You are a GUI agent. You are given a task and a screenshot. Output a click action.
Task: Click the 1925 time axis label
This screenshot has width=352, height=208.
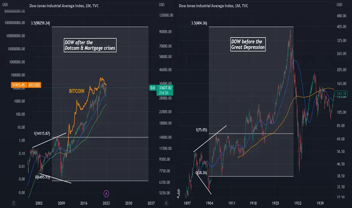[275, 203]
